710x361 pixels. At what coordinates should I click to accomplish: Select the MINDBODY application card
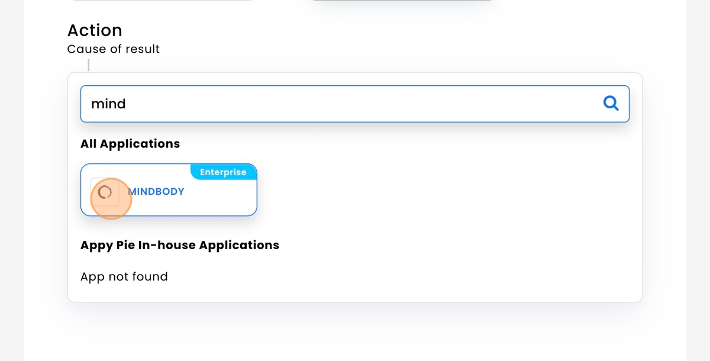click(169, 190)
